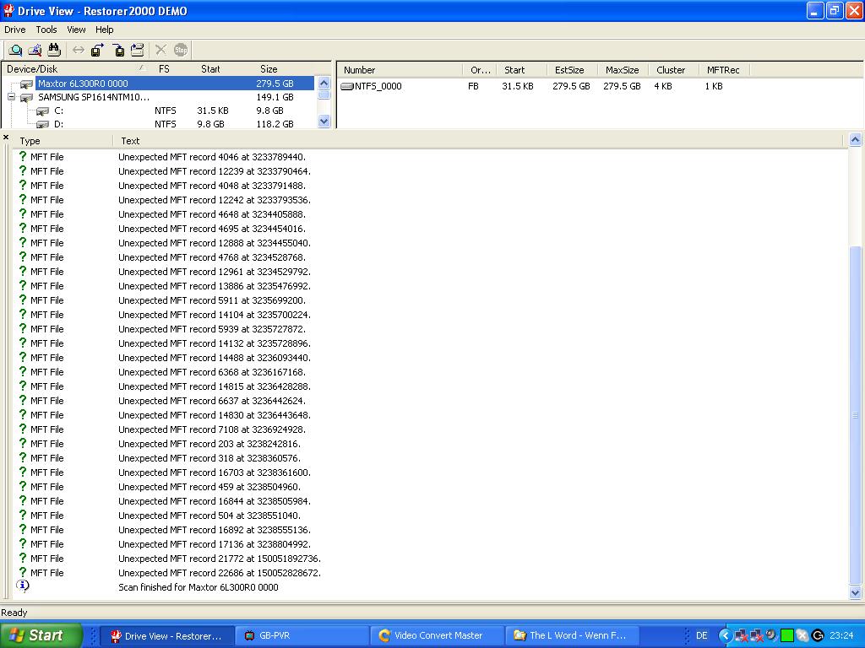Select 'Scan finished for Maxtor 6L300R0 0000' row

tap(199, 587)
